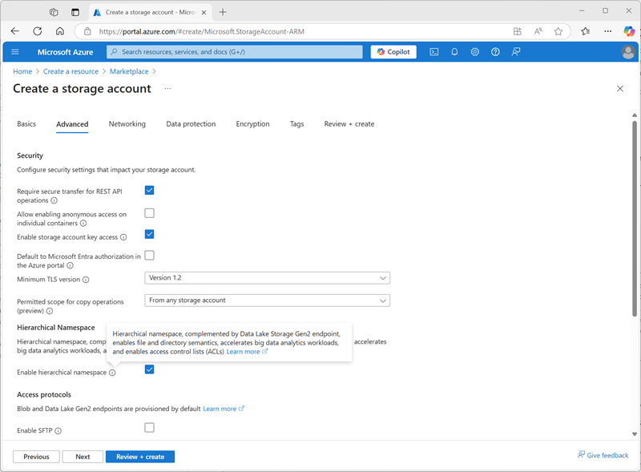Click the Microsoft Azure logo text
The image size is (641, 472).
pyautogui.click(x=66, y=52)
